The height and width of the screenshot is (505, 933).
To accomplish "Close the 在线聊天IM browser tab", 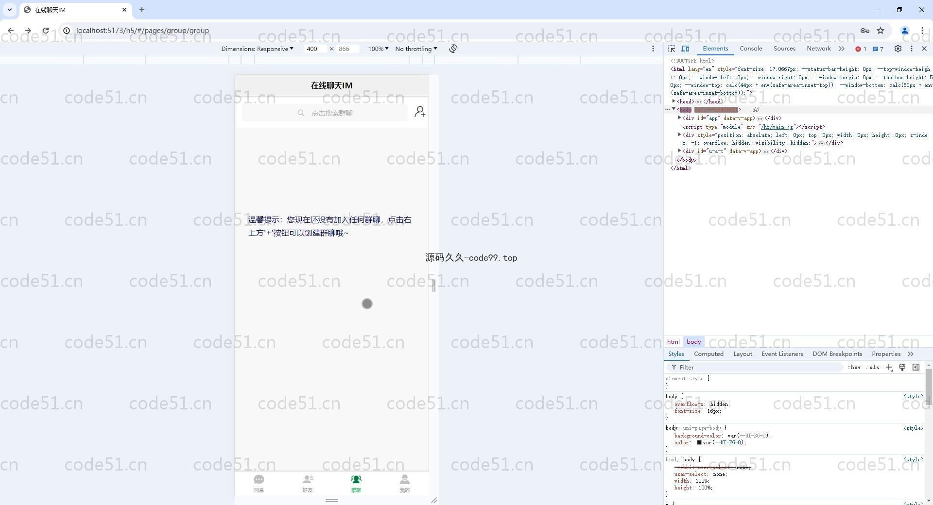I will (x=124, y=10).
